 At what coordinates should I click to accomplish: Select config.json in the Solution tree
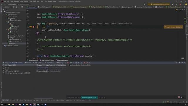point(11,38)
